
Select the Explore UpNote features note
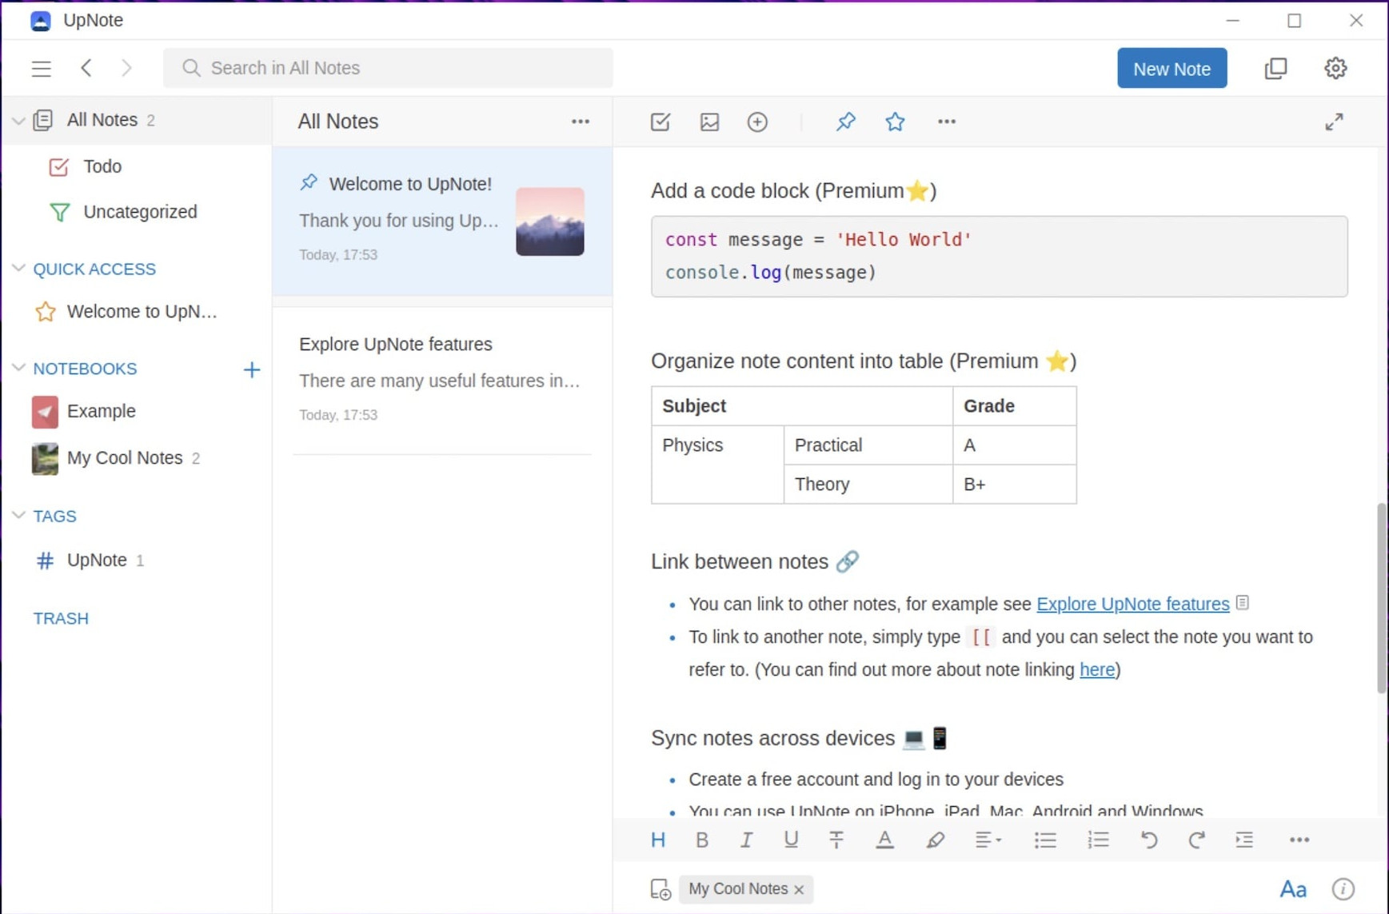442,381
